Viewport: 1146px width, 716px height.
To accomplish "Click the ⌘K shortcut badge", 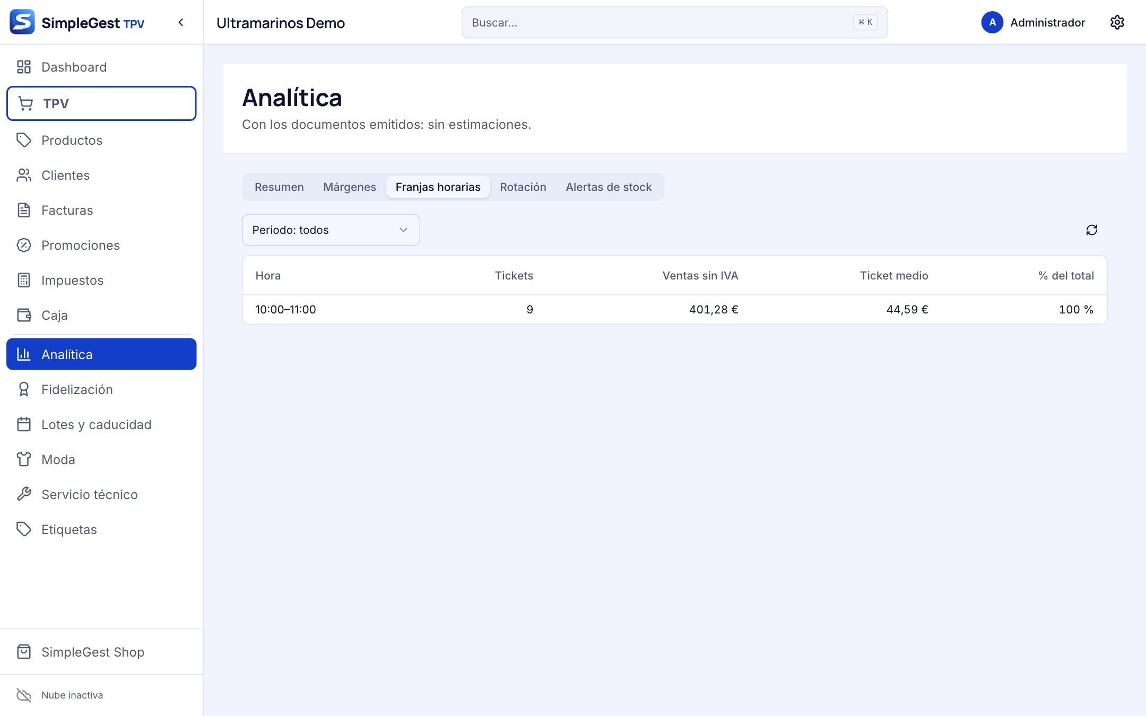I will click(x=865, y=22).
